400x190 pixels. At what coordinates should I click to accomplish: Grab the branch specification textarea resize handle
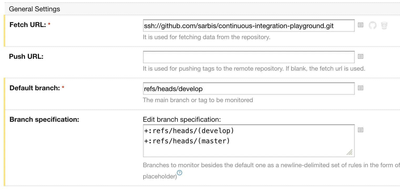tap(349, 152)
